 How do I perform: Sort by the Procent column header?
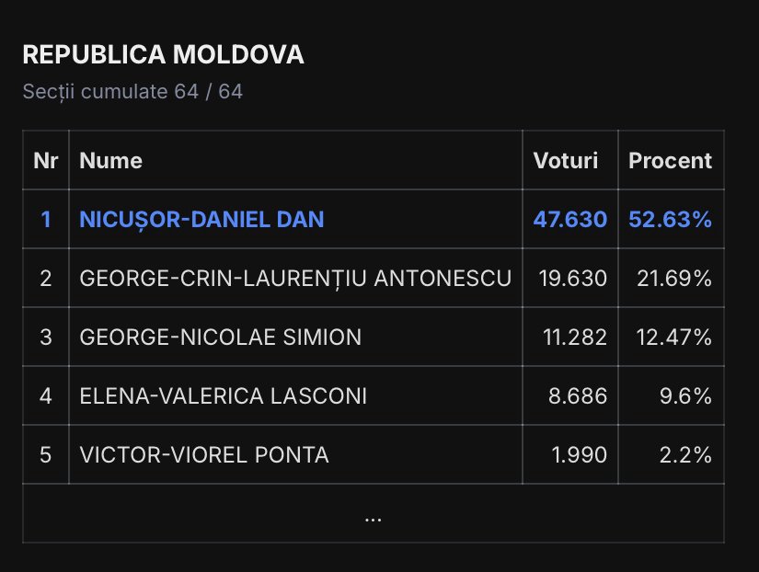tap(670, 161)
